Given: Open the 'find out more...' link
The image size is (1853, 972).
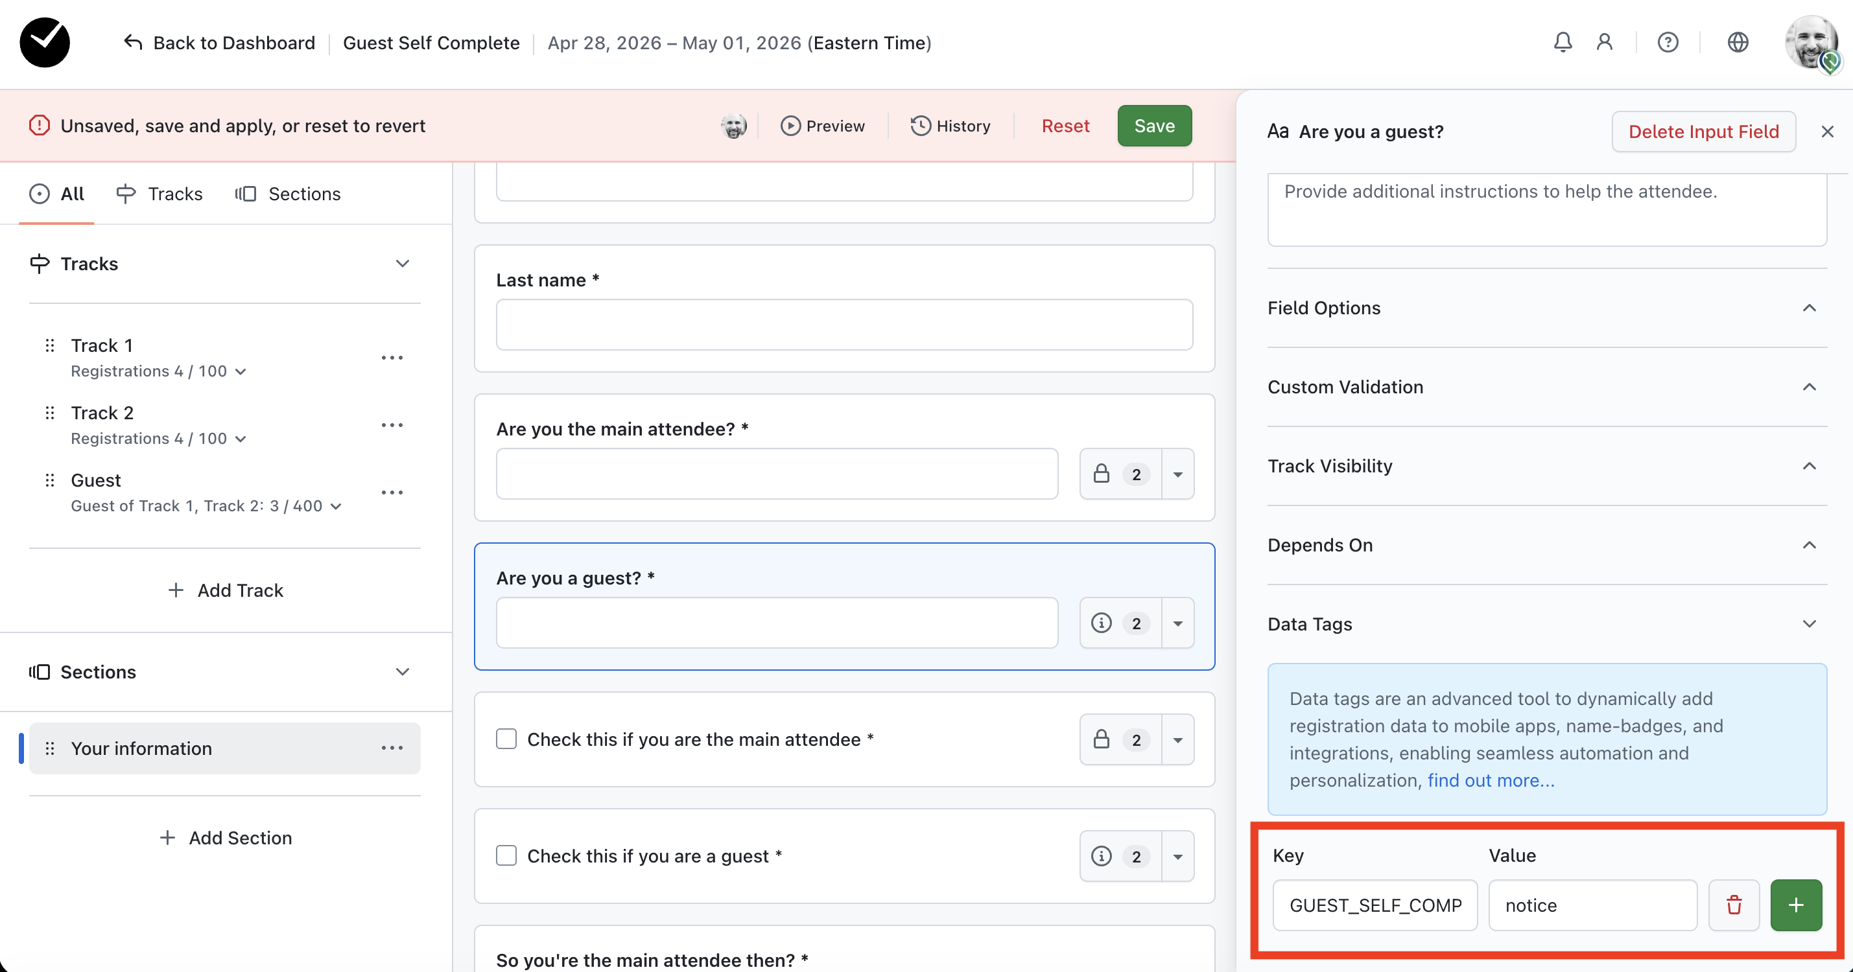Looking at the screenshot, I should click(x=1491, y=780).
